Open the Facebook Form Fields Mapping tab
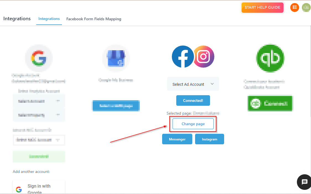Screen dimensions: 311x194 tap(94, 19)
